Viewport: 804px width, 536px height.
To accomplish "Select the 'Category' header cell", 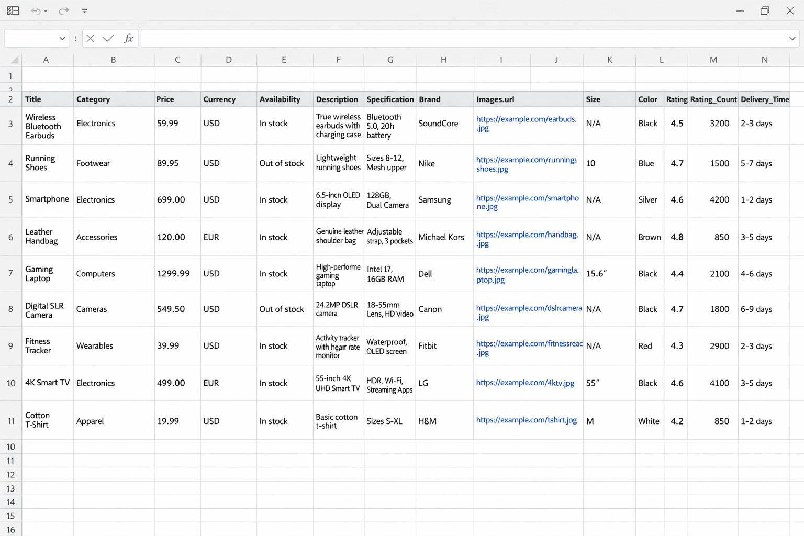I will click(114, 99).
